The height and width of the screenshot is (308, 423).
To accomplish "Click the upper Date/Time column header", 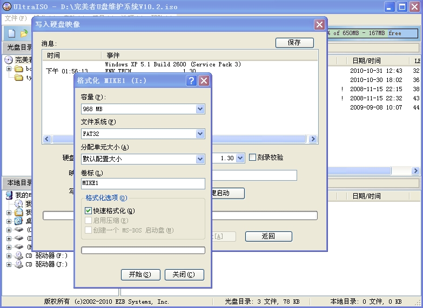I will point(378,60).
